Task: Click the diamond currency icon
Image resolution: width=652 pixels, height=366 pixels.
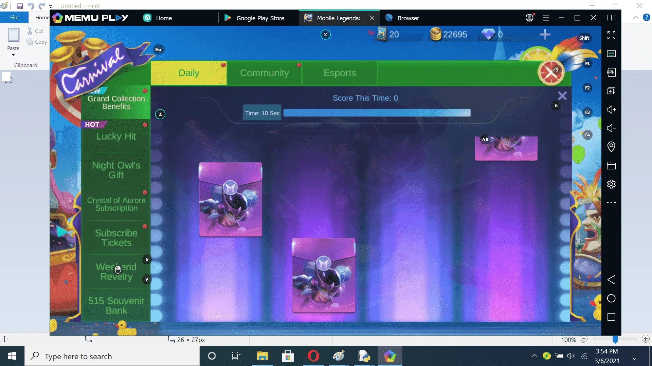Action: pos(488,34)
